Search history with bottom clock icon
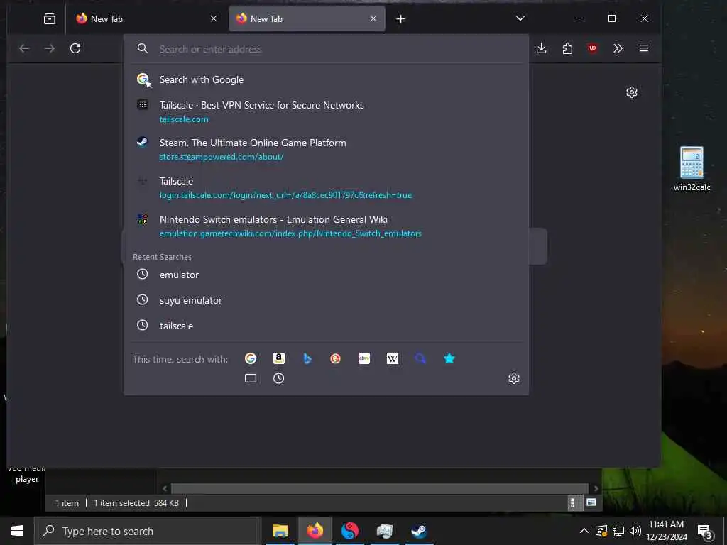This screenshot has width=727, height=545. 278,378
